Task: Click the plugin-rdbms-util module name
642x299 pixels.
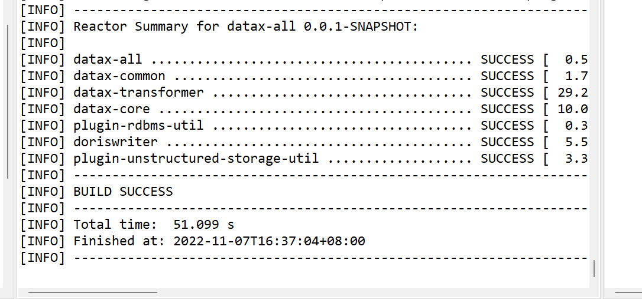Action: (x=138, y=126)
